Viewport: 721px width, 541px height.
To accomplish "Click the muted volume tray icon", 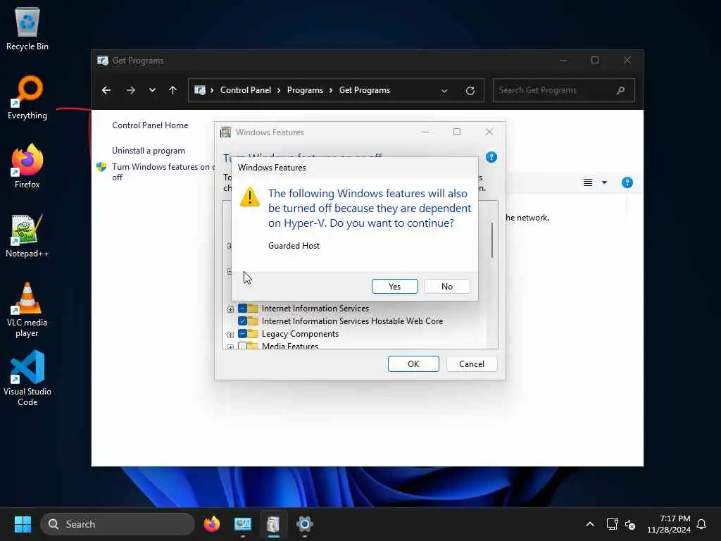I will (630, 524).
